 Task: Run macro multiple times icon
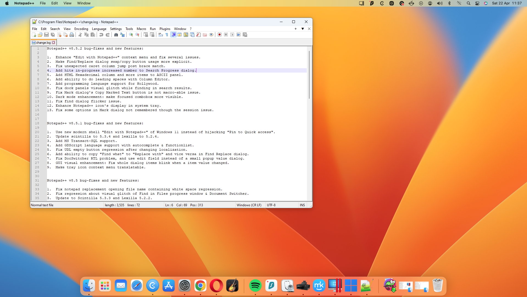point(239,35)
